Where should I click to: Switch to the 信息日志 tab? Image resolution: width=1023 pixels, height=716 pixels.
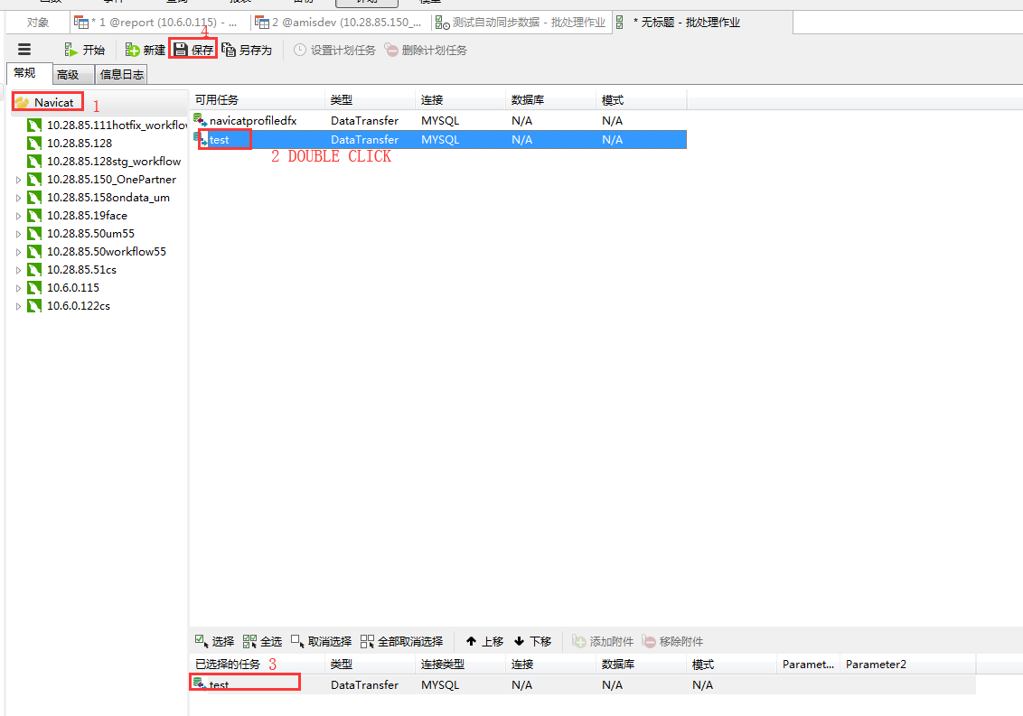(121, 74)
